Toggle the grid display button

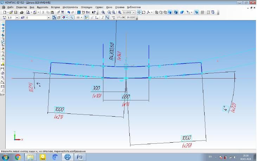[78, 17]
